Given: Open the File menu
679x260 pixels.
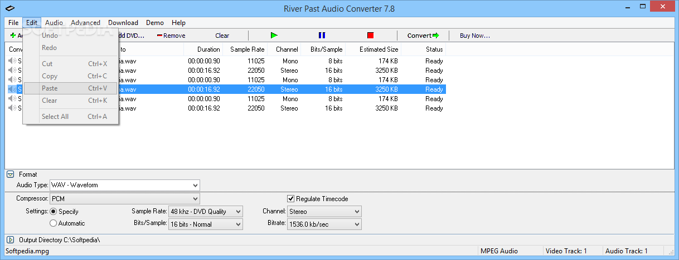Looking at the screenshot, I should pos(13,23).
